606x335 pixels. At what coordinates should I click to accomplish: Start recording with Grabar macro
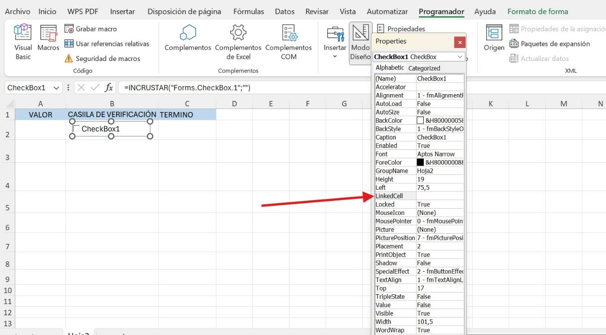click(x=90, y=29)
